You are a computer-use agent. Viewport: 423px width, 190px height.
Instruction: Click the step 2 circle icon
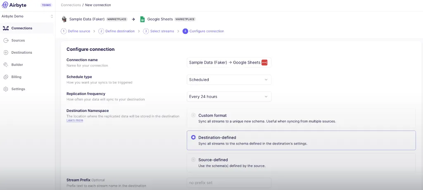coord(101,31)
